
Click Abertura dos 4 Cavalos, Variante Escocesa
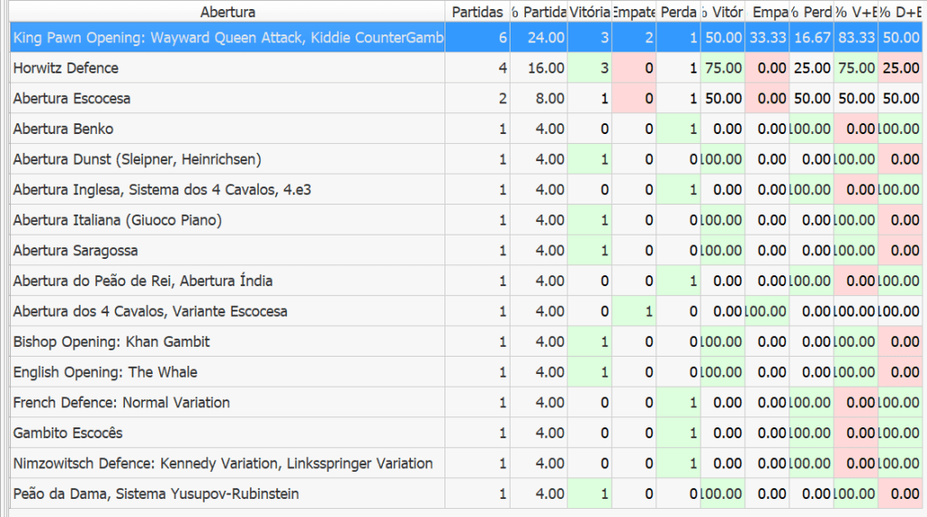point(150,311)
